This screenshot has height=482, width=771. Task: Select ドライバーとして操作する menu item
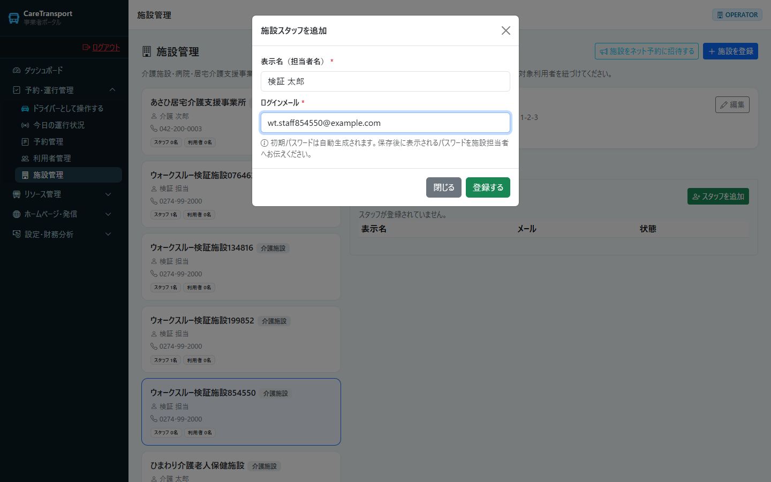click(x=69, y=108)
